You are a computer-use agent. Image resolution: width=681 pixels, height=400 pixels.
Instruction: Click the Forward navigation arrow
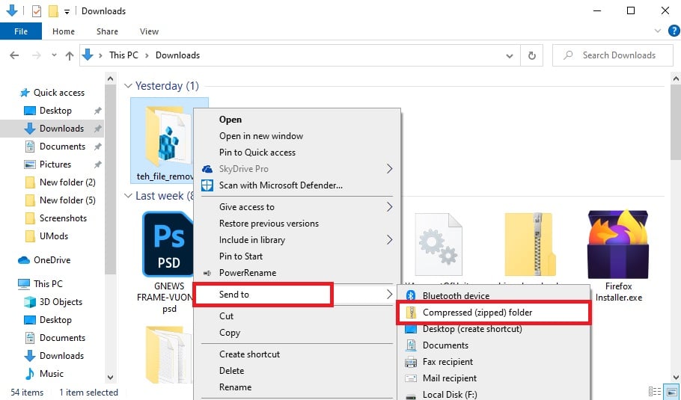[37, 55]
